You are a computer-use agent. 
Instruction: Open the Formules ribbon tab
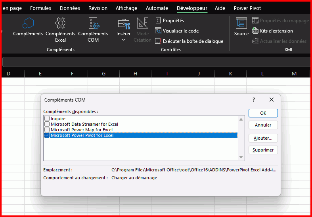coord(40,8)
